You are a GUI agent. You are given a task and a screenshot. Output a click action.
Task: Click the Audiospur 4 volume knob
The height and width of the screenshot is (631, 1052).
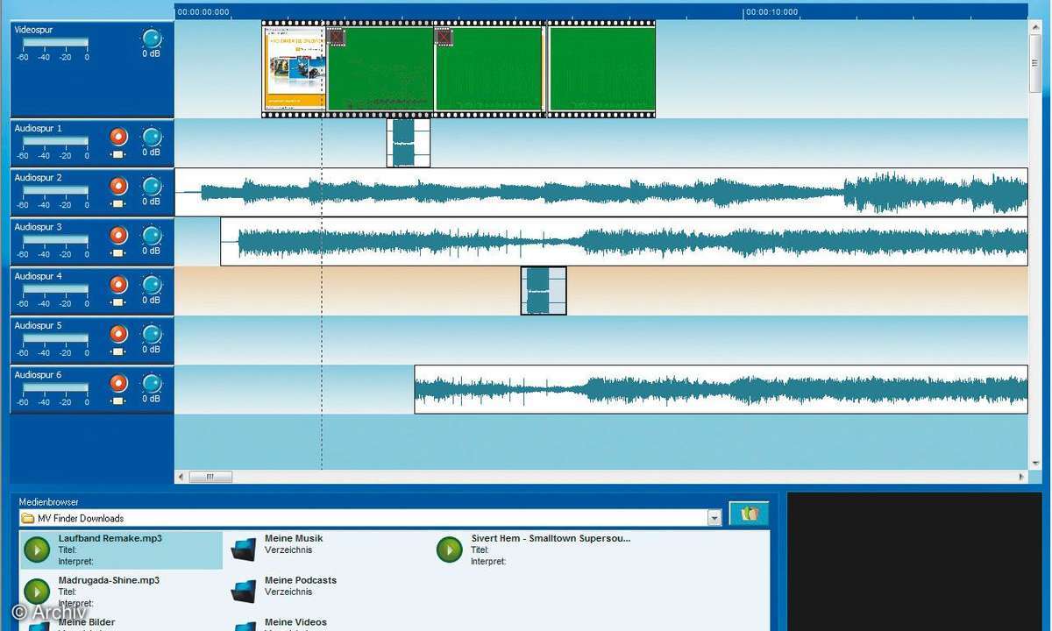(x=152, y=285)
